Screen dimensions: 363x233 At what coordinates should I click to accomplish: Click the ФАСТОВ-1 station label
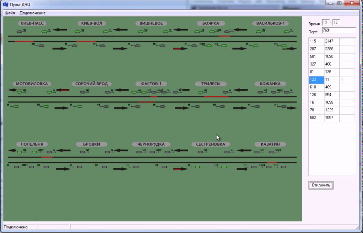pyautogui.click(x=151, y=83)
